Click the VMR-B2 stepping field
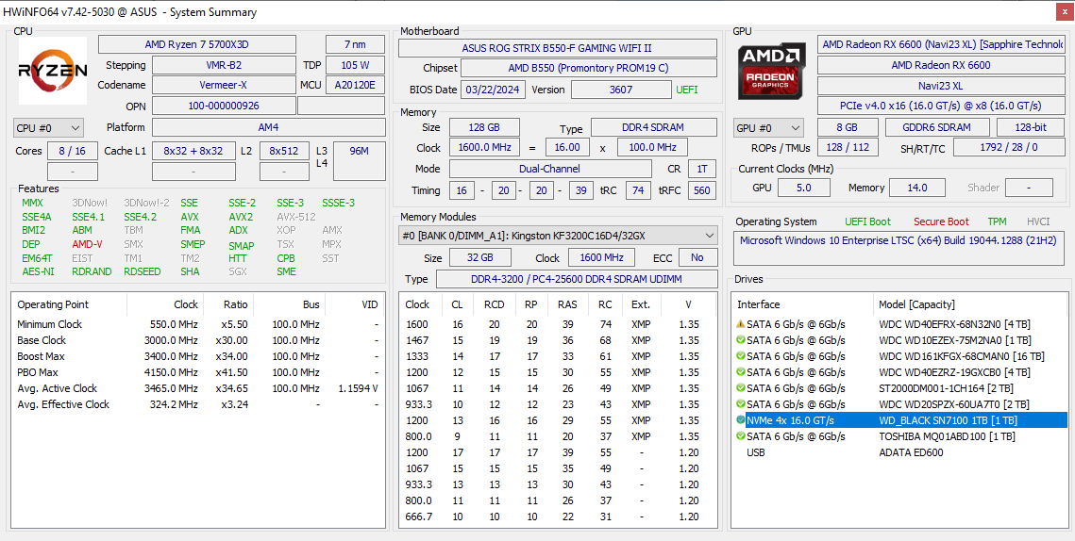 coord(223,65)
